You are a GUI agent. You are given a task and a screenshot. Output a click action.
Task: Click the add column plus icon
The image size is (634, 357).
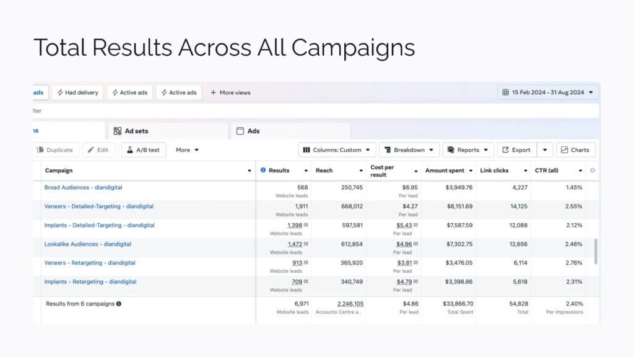593,170
